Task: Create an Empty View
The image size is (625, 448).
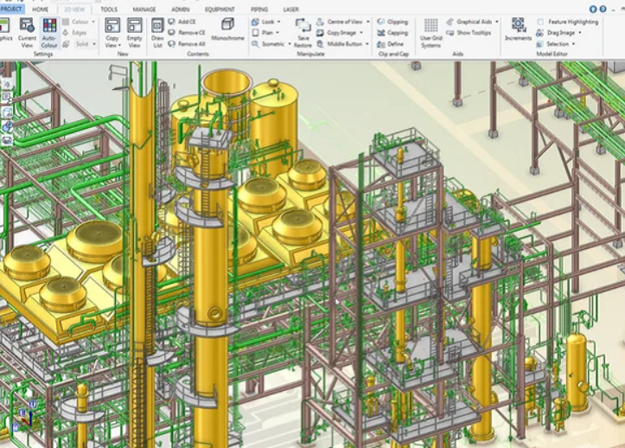Action: pyautogui.click(x=134, y=33)
